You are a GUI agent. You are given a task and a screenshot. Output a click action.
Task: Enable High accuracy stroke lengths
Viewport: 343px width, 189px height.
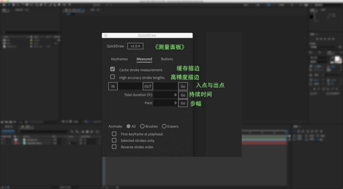(x=113, y=77)
